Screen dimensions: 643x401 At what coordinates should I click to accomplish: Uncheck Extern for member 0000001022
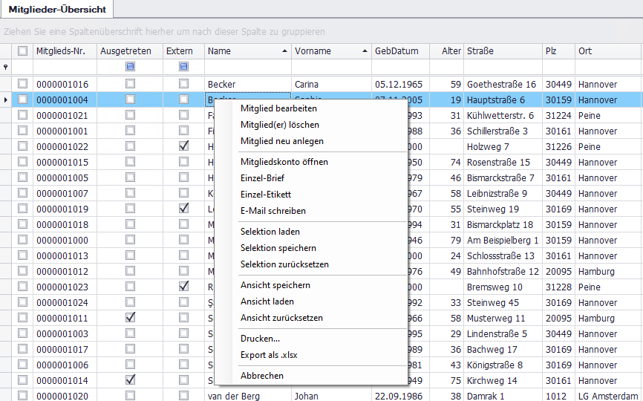[x=183, y=146]
